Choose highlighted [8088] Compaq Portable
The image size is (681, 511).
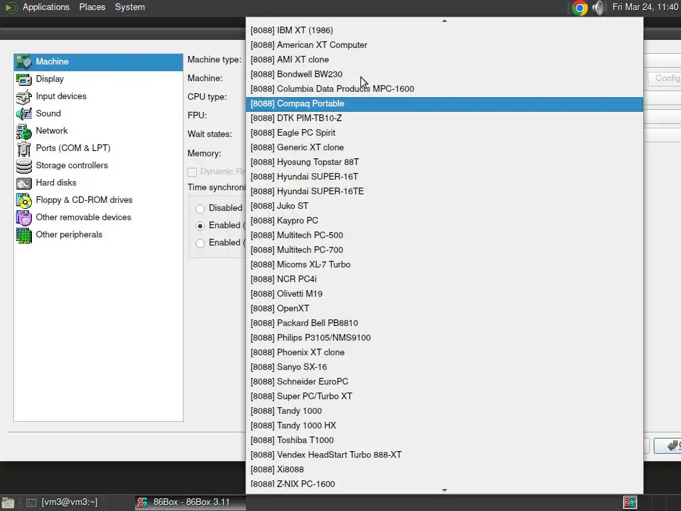click(x=444, y=104)
